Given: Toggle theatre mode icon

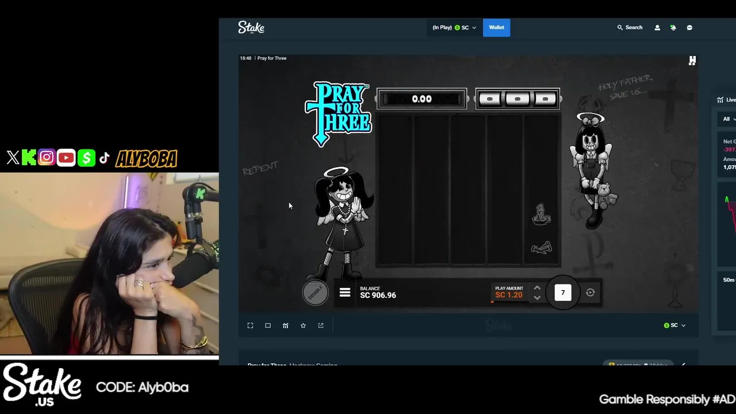Looking at the screenshot, I should 268,325.
